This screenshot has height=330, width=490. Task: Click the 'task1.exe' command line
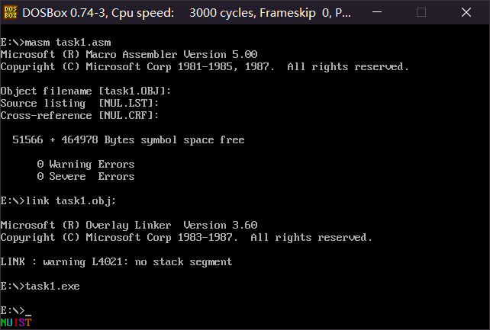click(40, 287)
